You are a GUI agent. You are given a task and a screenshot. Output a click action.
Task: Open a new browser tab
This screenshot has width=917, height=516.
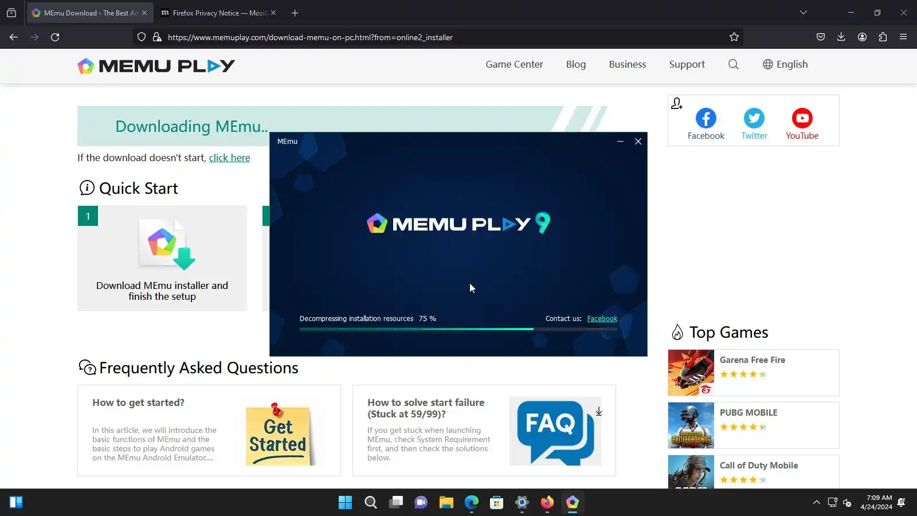pos(295,13)
